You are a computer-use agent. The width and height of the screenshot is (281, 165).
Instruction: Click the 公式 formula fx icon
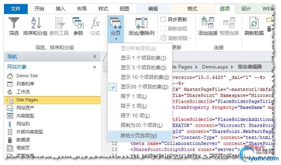pos(95,23)
